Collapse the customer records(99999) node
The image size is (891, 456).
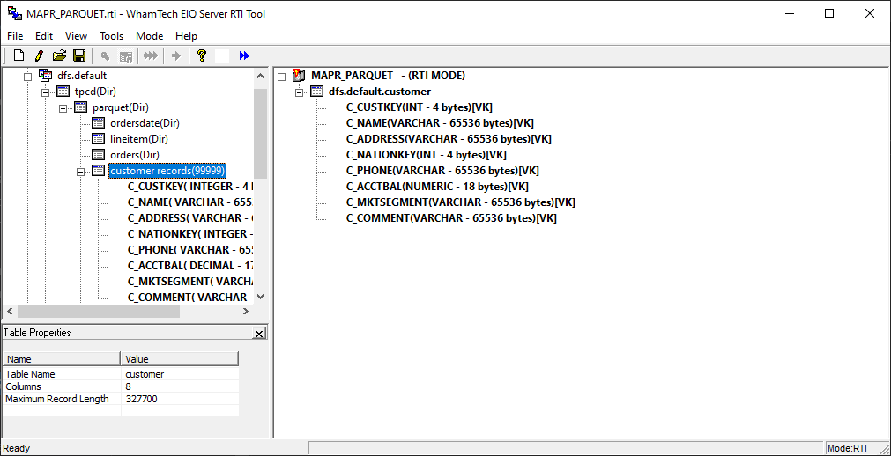(81, 171)
